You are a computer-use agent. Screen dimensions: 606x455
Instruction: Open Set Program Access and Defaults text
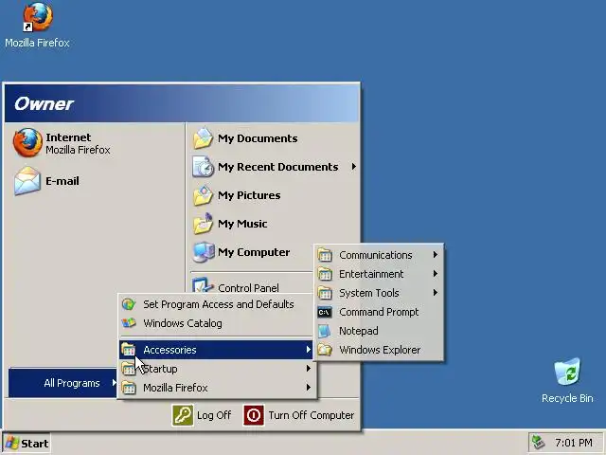219,304
